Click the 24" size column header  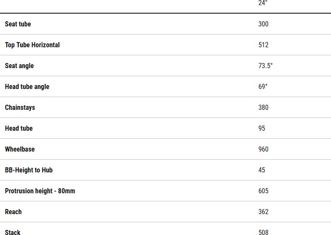[x=263, y=3]
